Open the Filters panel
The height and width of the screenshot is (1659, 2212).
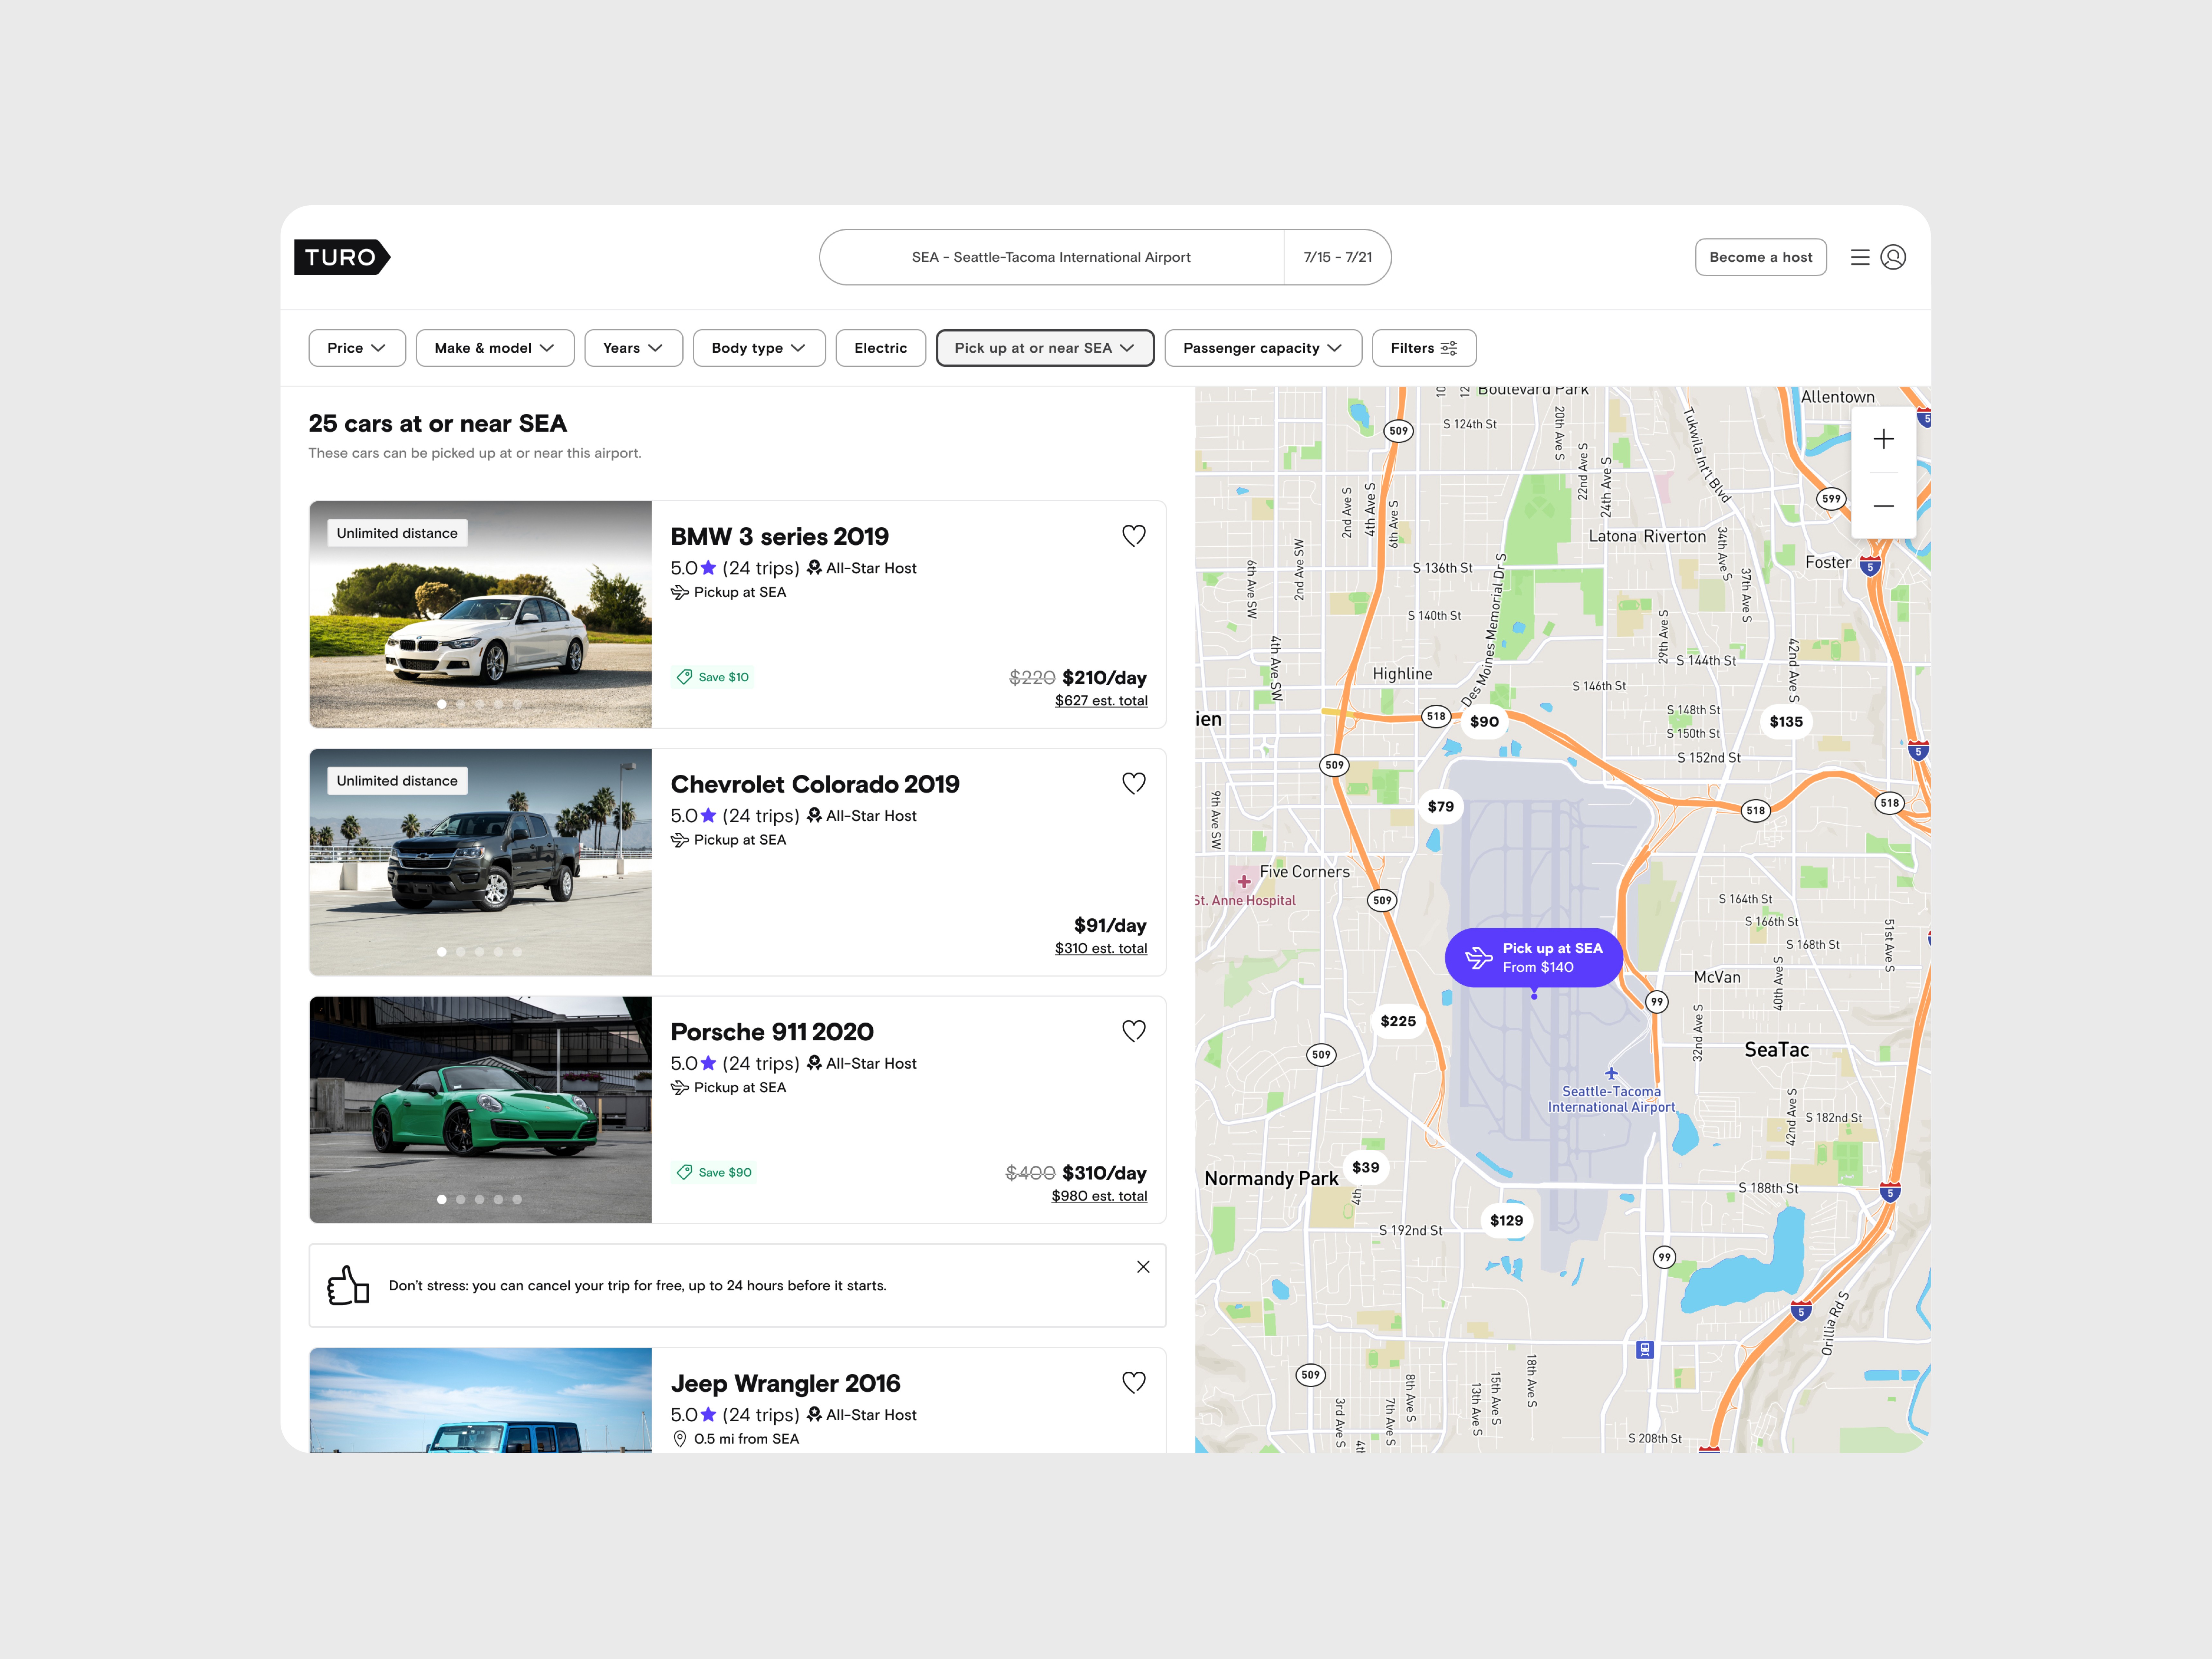coord(1423,348)
